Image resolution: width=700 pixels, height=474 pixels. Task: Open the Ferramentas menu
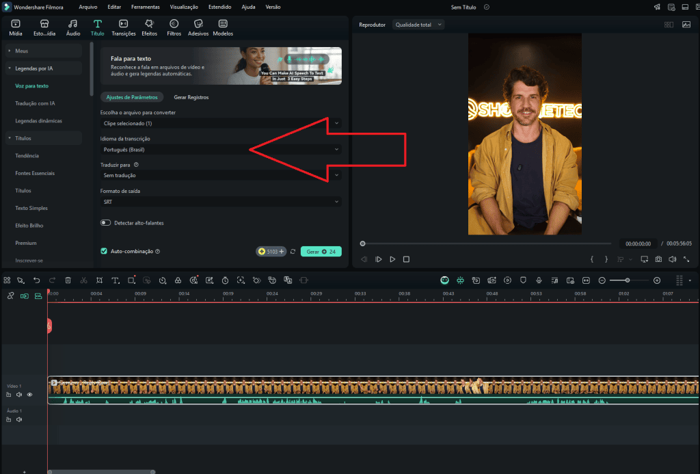[144, 7]
